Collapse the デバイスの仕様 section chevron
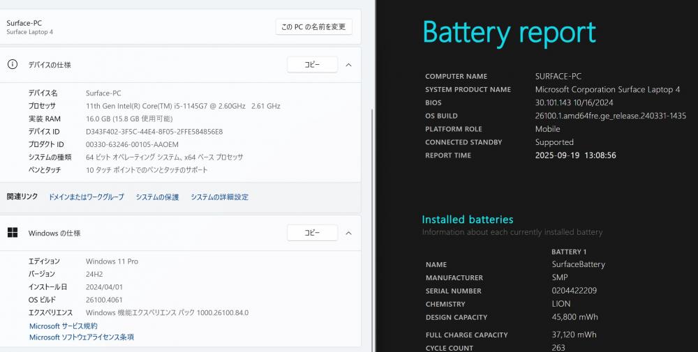 (x=348, y=65)
